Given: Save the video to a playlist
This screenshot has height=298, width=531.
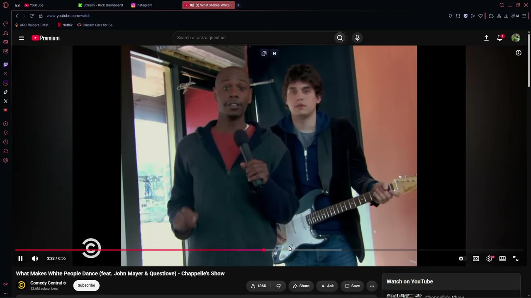Looking at the screenshot, I should pos(352,286).
